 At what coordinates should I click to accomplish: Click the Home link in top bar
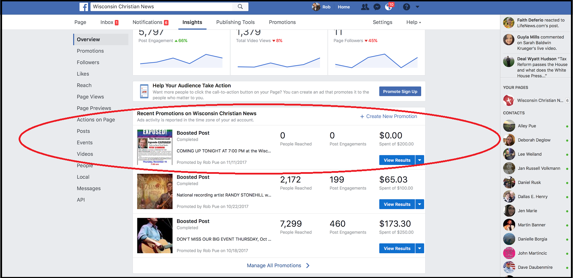[344, 7]
